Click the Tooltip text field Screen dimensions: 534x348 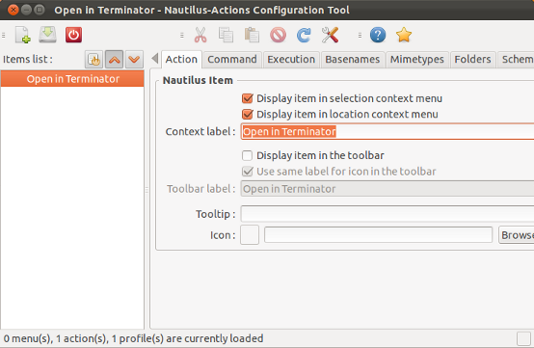[387, 214]
